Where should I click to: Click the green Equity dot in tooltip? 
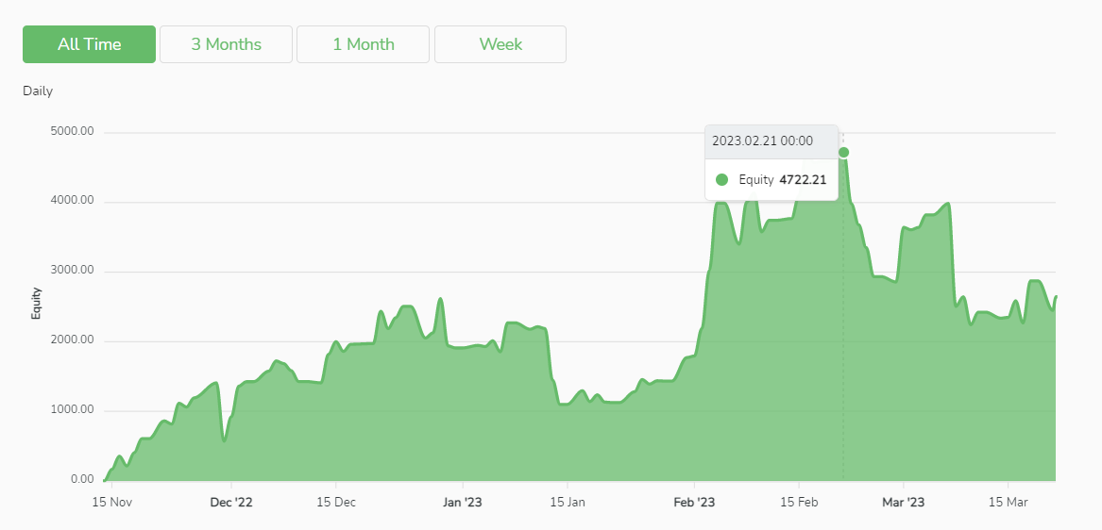(722, 179)
